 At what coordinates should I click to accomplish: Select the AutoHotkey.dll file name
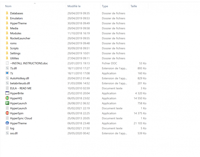(19, 78)
